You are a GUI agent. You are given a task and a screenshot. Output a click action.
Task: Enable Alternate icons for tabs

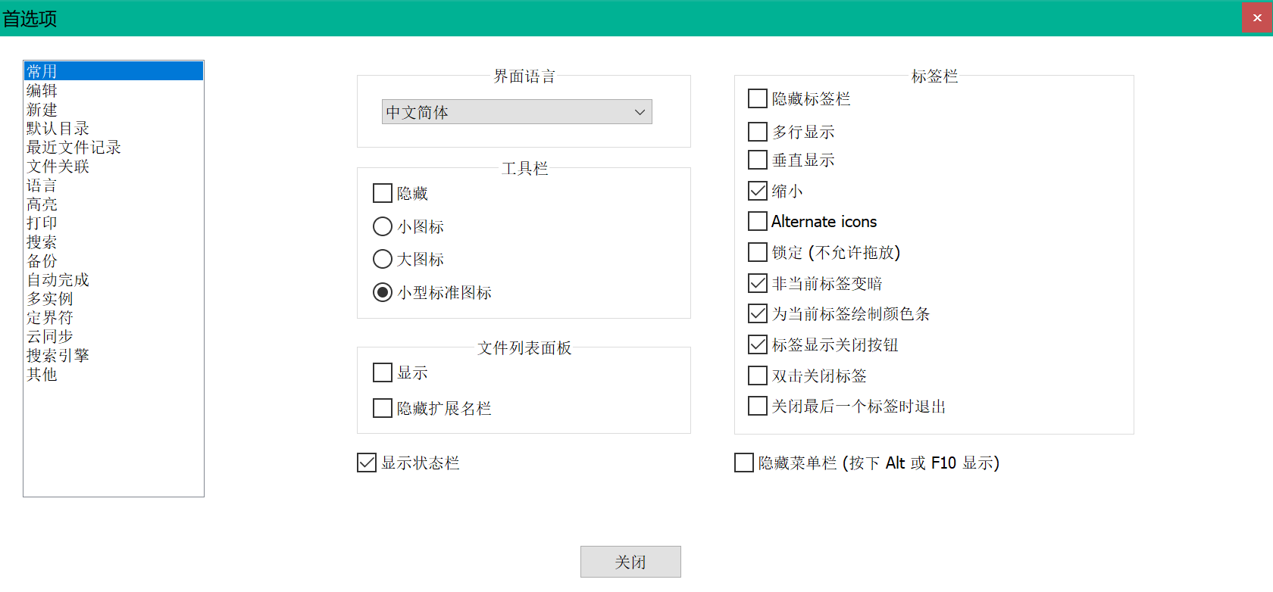click(757, 221)
